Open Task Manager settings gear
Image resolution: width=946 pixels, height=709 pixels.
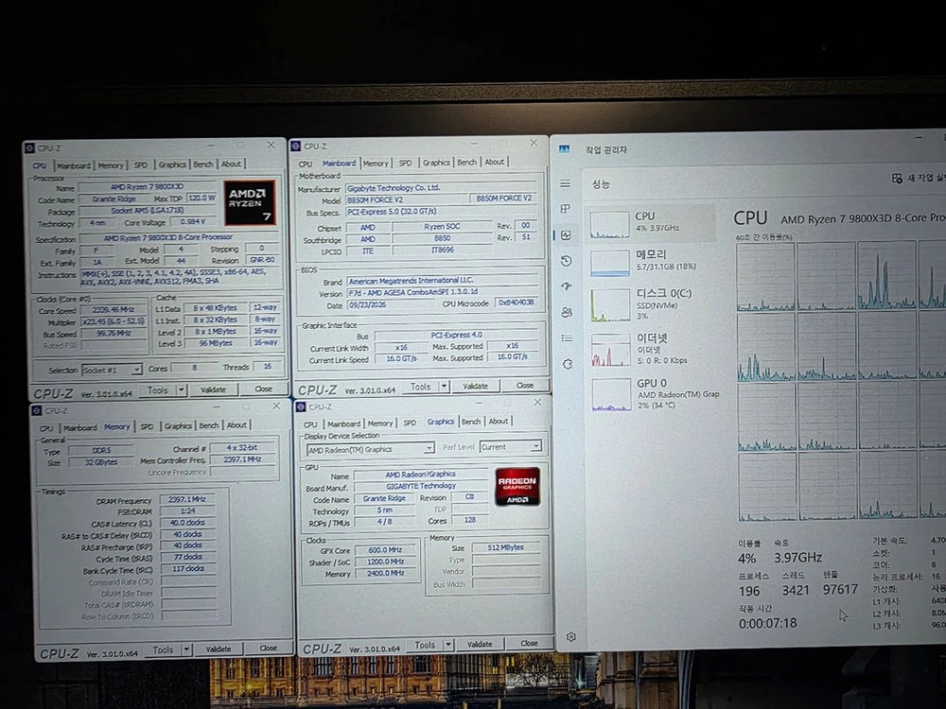[570, 636]
